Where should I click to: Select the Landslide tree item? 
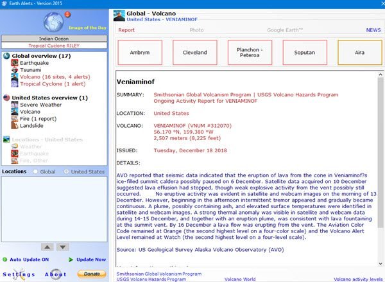31,126
